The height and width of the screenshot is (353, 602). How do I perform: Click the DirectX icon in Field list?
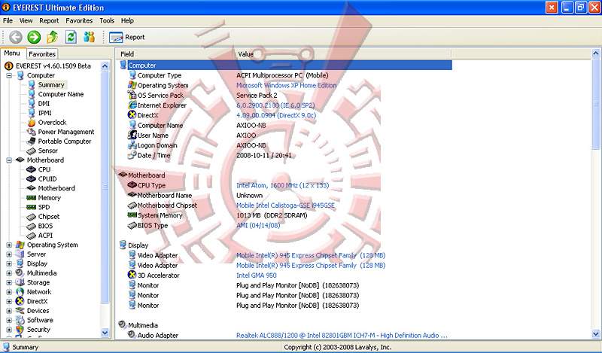click(x=132, y=115)
